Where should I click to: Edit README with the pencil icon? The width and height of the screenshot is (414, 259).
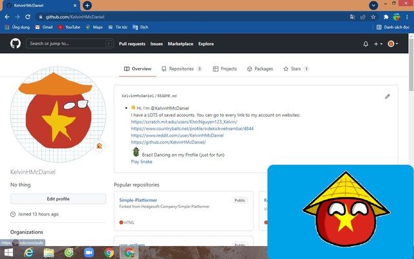(x=387, y=96)
